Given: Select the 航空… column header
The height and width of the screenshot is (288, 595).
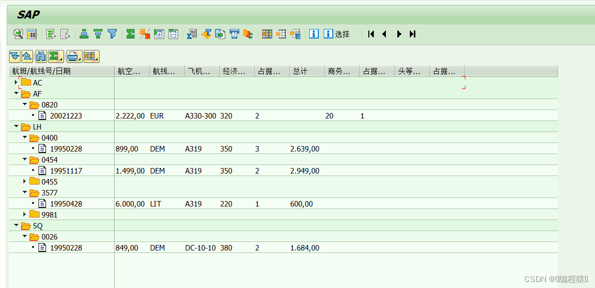Looking at the screenshot, I should tap(132, 71).
